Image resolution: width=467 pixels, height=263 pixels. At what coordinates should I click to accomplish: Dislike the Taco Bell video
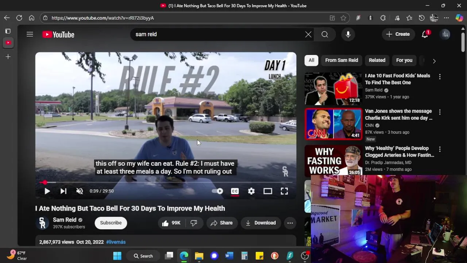click(x=194, y=223)
